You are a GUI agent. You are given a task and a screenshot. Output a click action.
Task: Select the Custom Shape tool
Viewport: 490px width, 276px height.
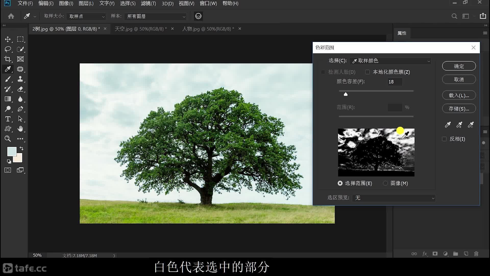coord(8,129)
